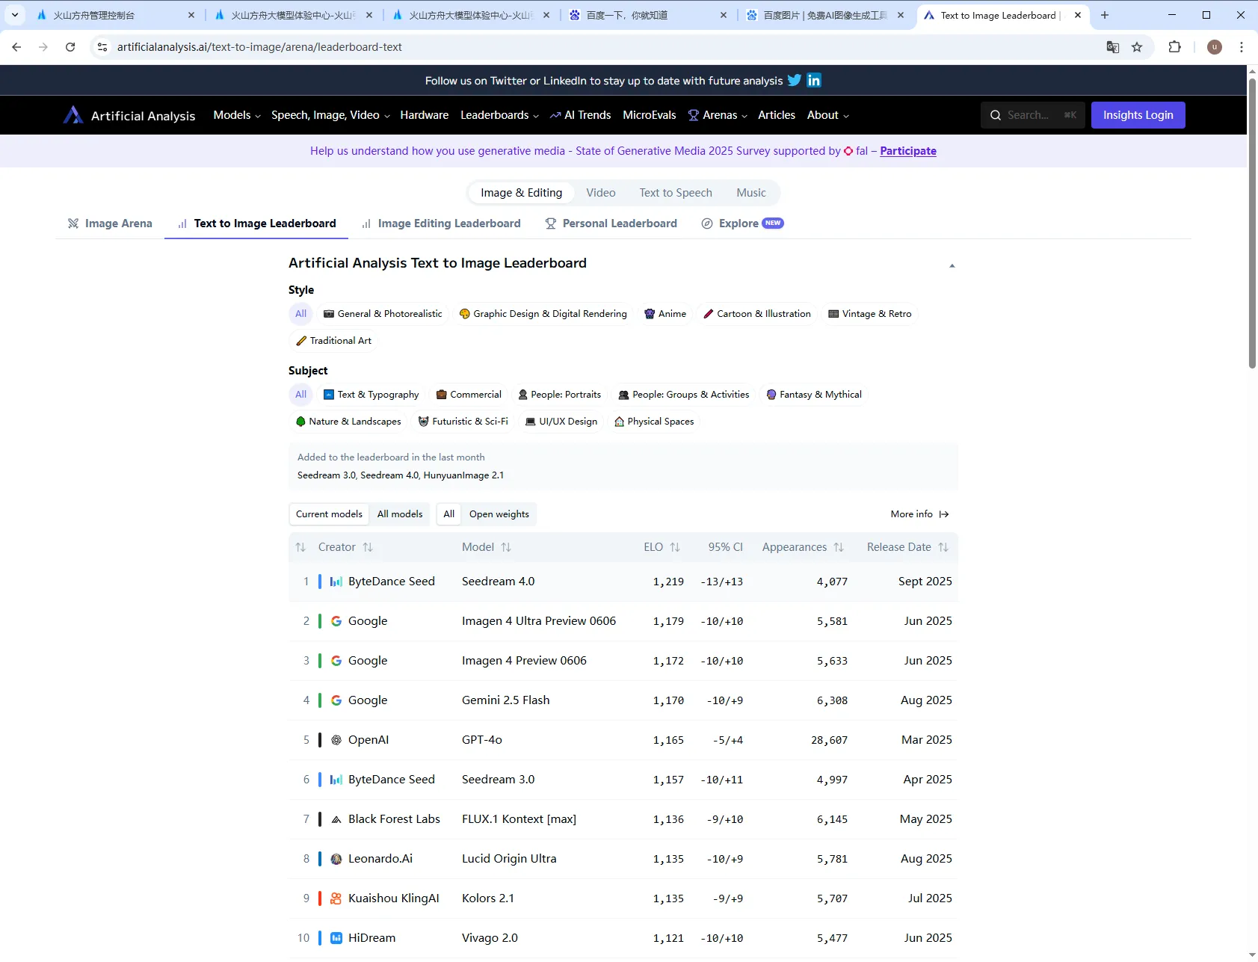
Task: Expand the Arenas dropdown menu
Action: pyautogui.click(x=718, y=115)
